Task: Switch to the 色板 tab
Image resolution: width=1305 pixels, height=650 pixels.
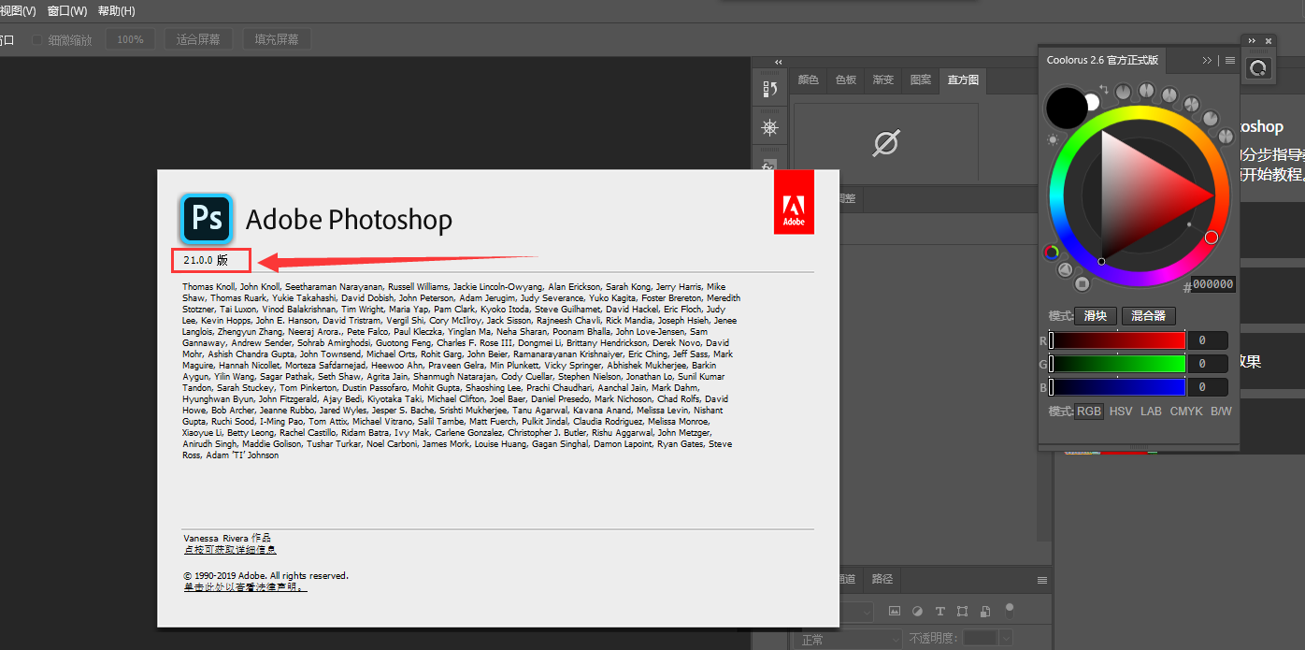Action: (x=846, y=80)
